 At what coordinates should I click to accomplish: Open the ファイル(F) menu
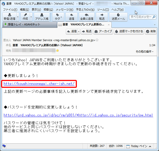point(10,10)
